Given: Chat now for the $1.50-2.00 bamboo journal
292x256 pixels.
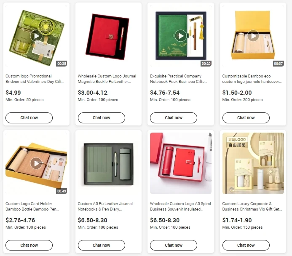Looking at the screenshot, I should [x=246, y=118].
